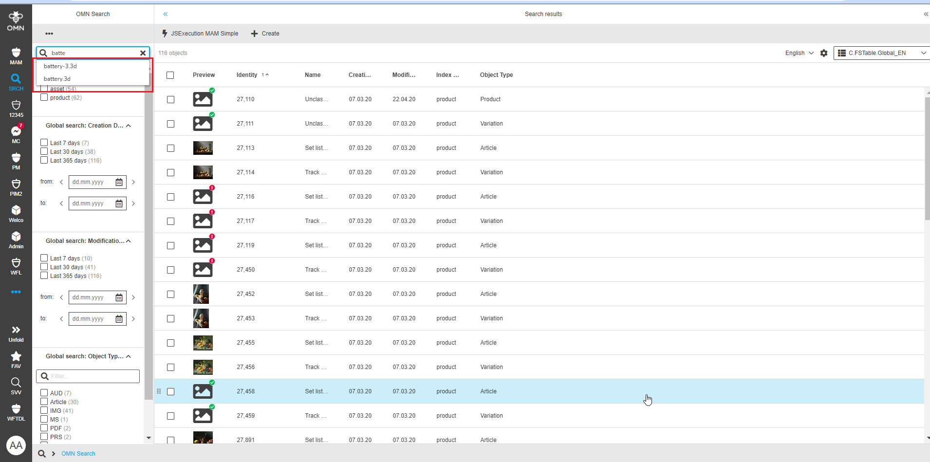
Task: Open the Admin module icon
Action: (16, 238)
